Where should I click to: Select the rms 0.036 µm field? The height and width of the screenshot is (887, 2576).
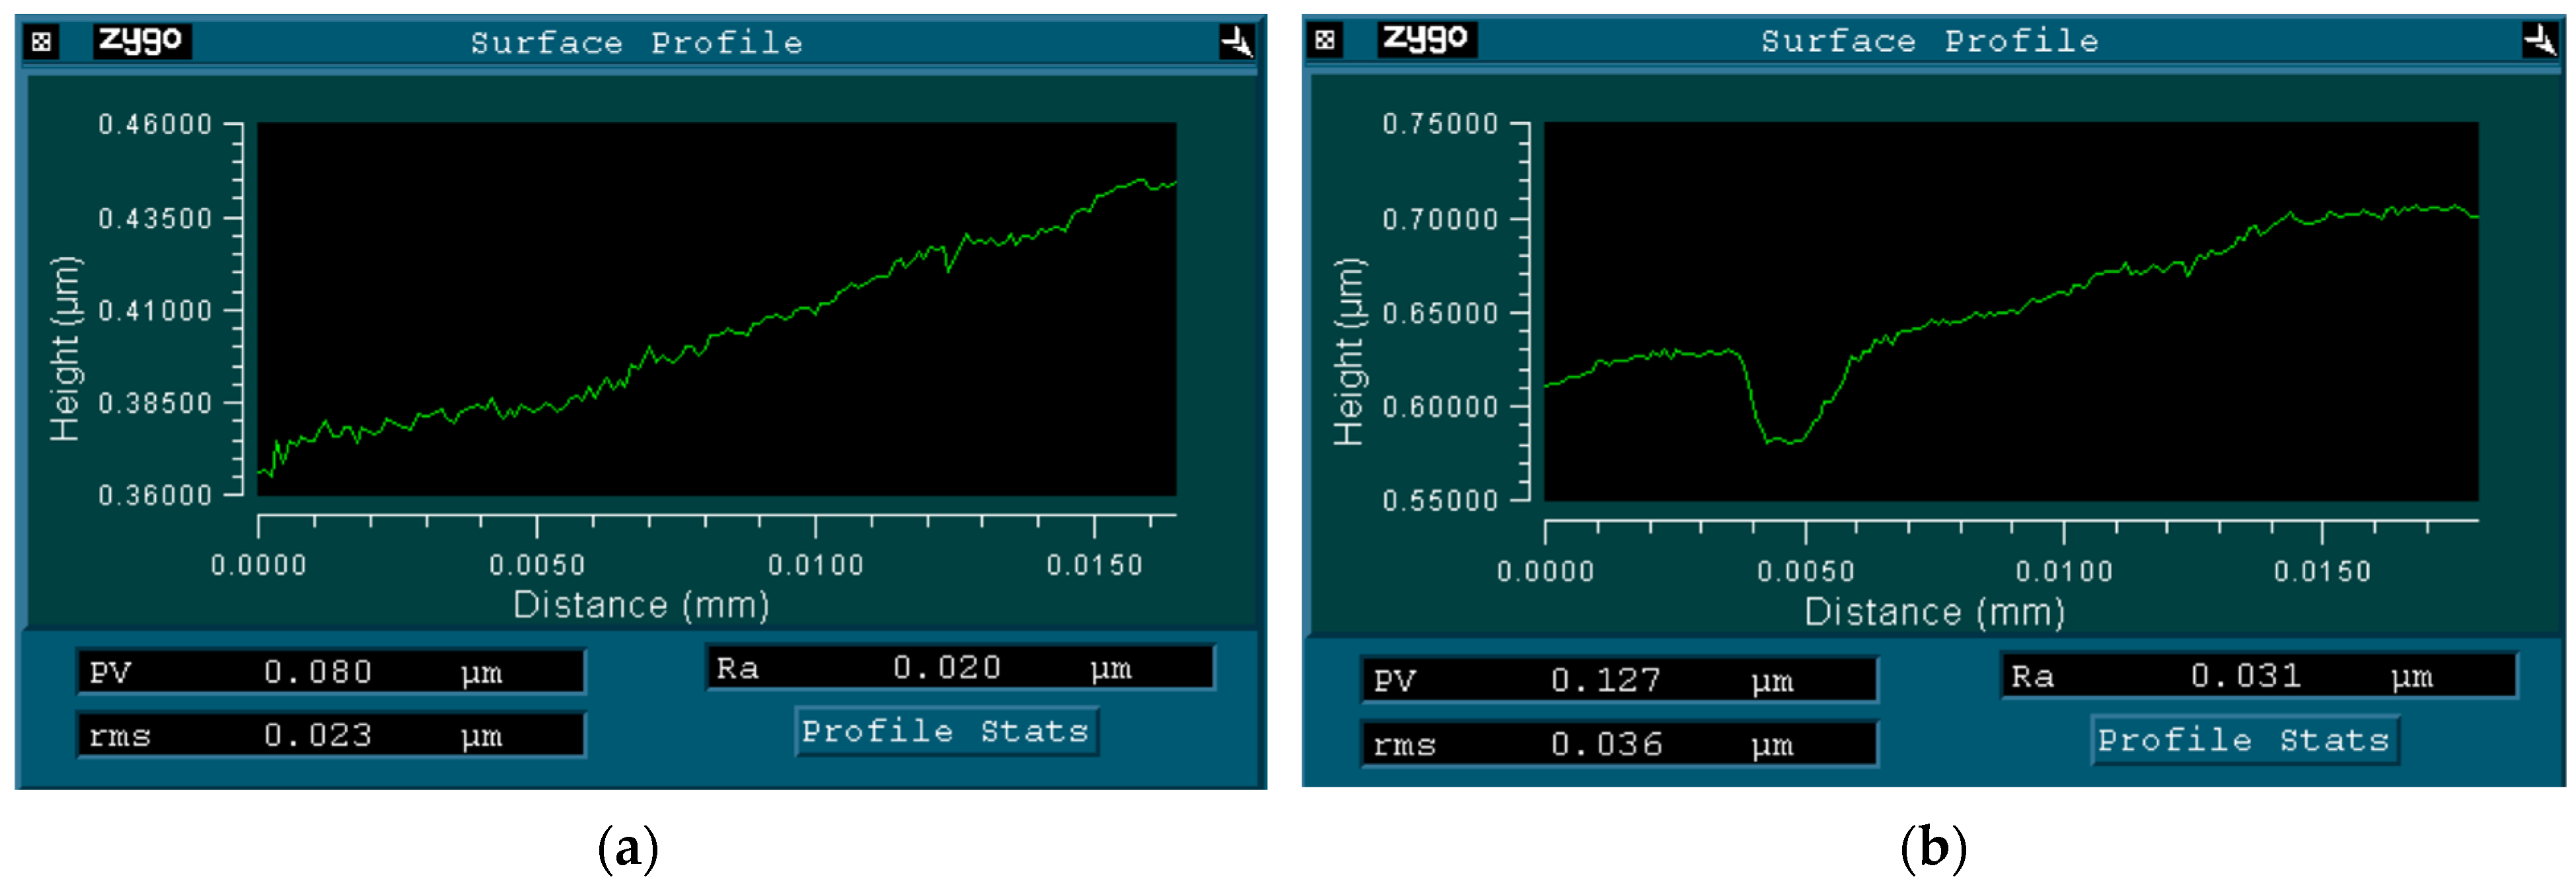pyautogui.click(x=1618, y=744)
